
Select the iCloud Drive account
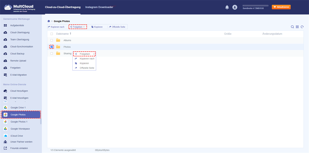click(x=17, y=136)
